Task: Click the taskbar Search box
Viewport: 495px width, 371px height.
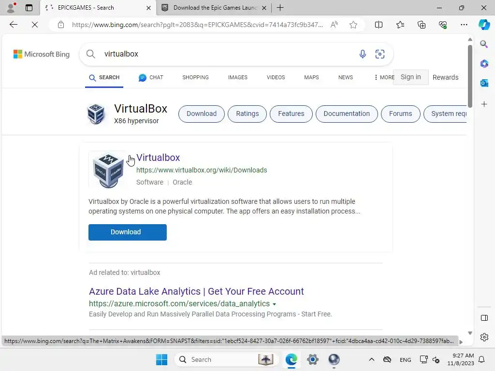Action: coord(226,359)
